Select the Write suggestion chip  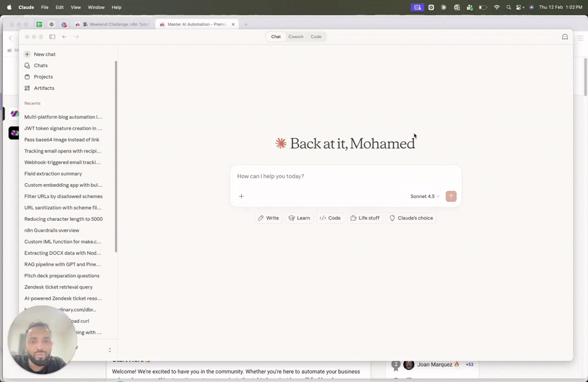click(x=268, y=217)
